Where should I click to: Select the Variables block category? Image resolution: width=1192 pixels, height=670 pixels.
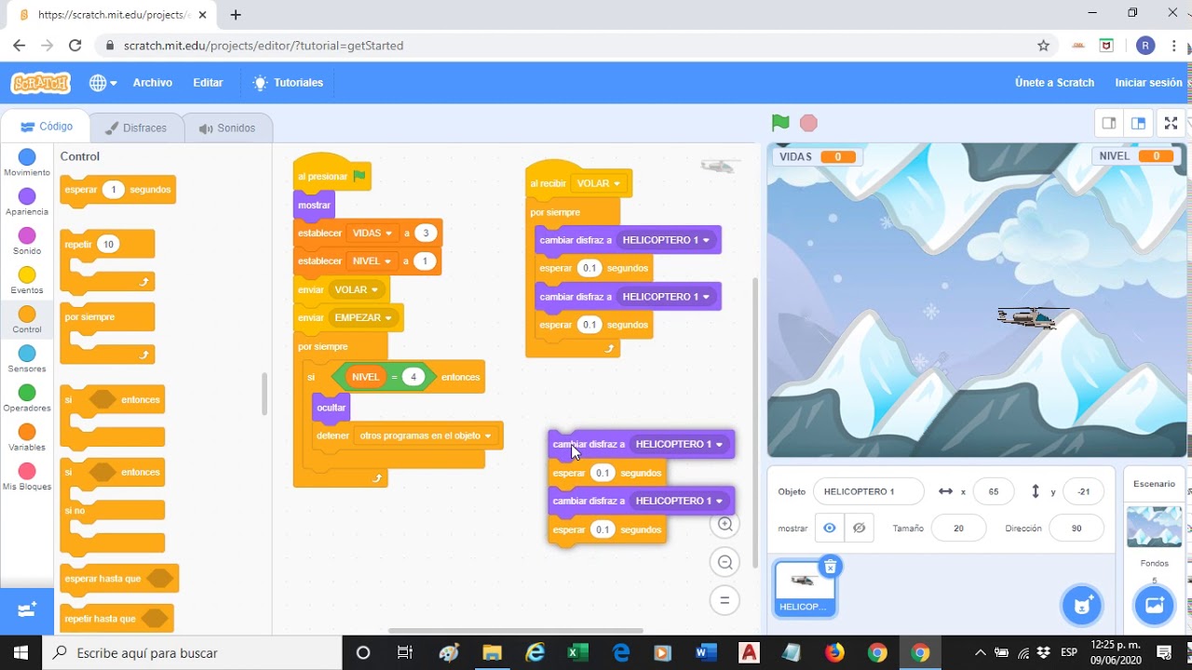click(x=27, y=437)
